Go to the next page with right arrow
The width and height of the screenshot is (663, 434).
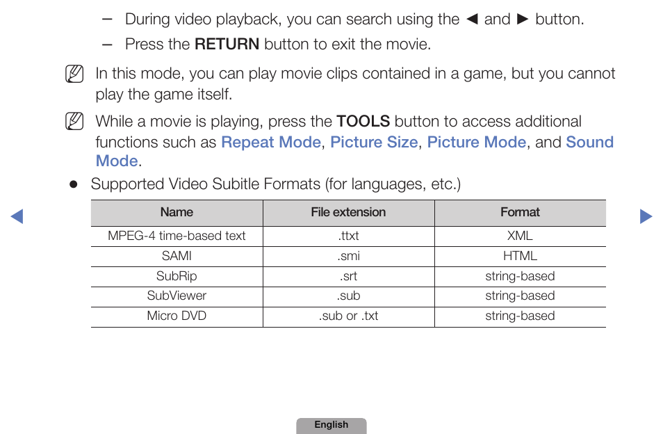pos(646,216)
